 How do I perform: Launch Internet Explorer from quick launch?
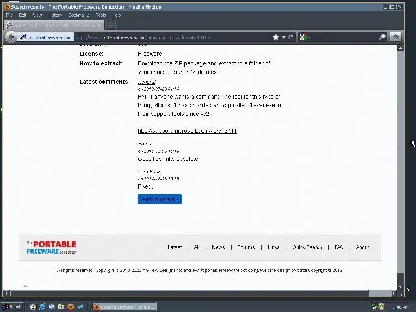42,307
